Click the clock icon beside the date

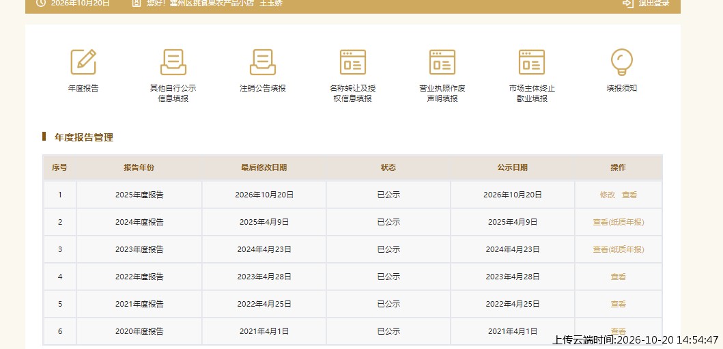41,3
